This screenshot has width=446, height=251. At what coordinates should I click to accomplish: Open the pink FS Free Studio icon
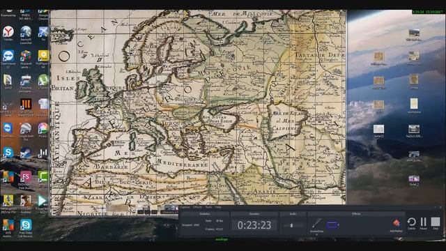tap(26, 176)
